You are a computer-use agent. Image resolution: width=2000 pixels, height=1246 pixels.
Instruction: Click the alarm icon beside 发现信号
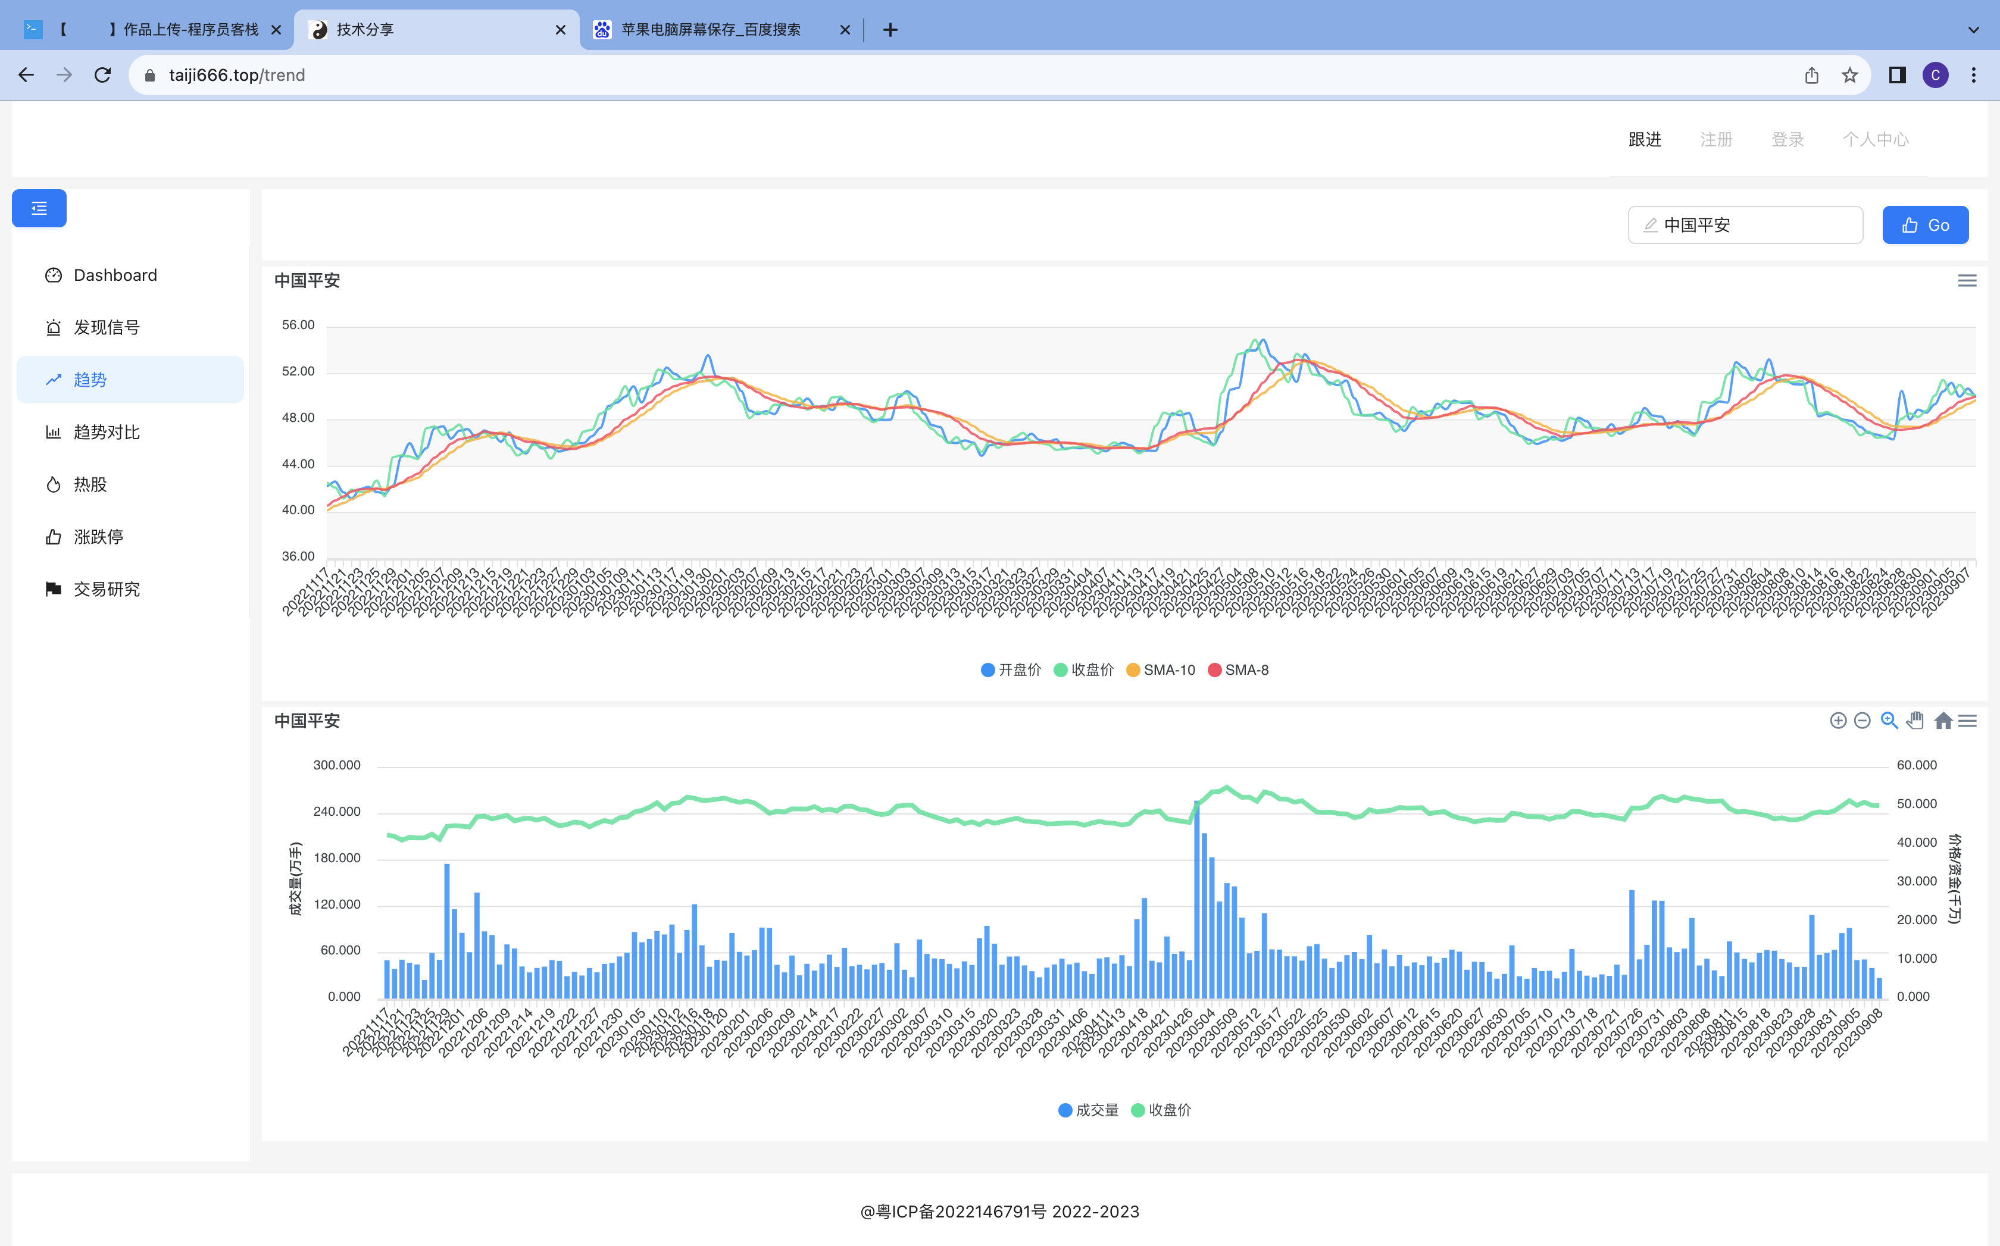[x=54, y=327]
